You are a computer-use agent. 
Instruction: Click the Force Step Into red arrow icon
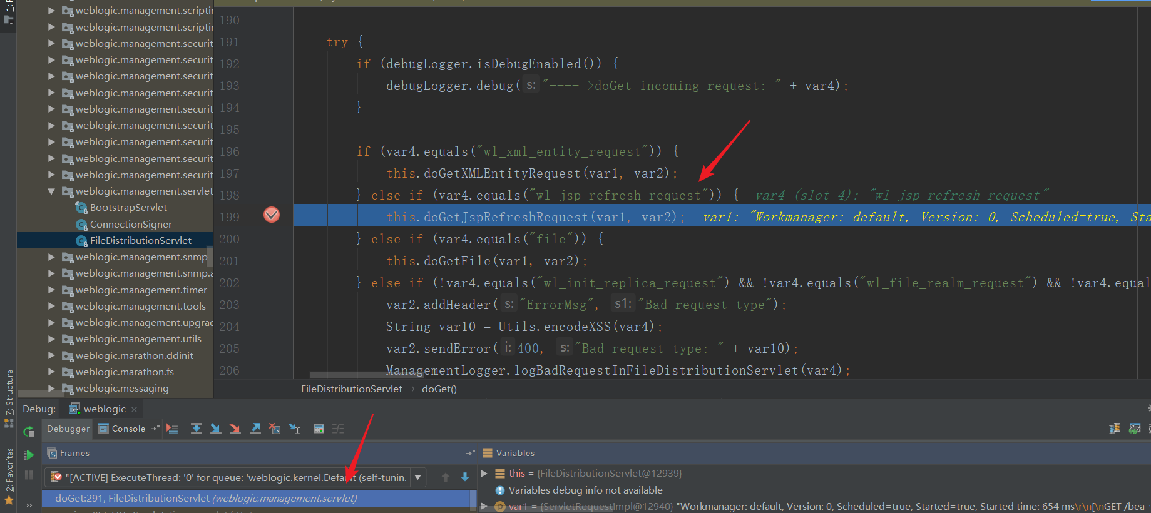point(235,429)
